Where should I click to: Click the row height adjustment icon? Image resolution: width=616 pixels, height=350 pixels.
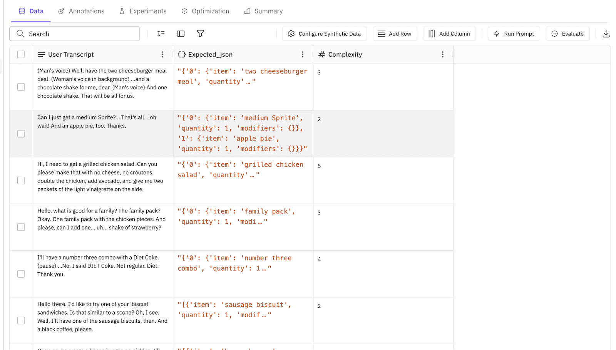[x=161, y=34]
